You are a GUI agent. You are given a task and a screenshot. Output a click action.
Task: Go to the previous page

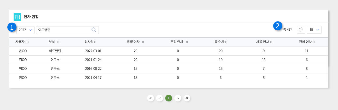coord(159,98)
